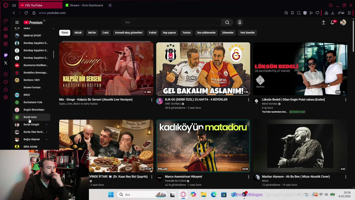Open the Gel Bakalım Aslanım thumbnail
Screen dimensions: 355x200
(203, 69)
